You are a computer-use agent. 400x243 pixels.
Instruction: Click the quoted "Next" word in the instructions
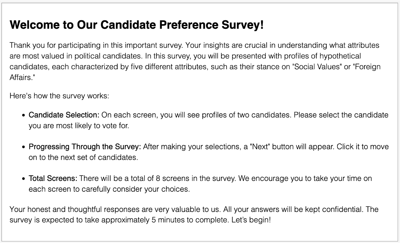click(x=260, y=147)
